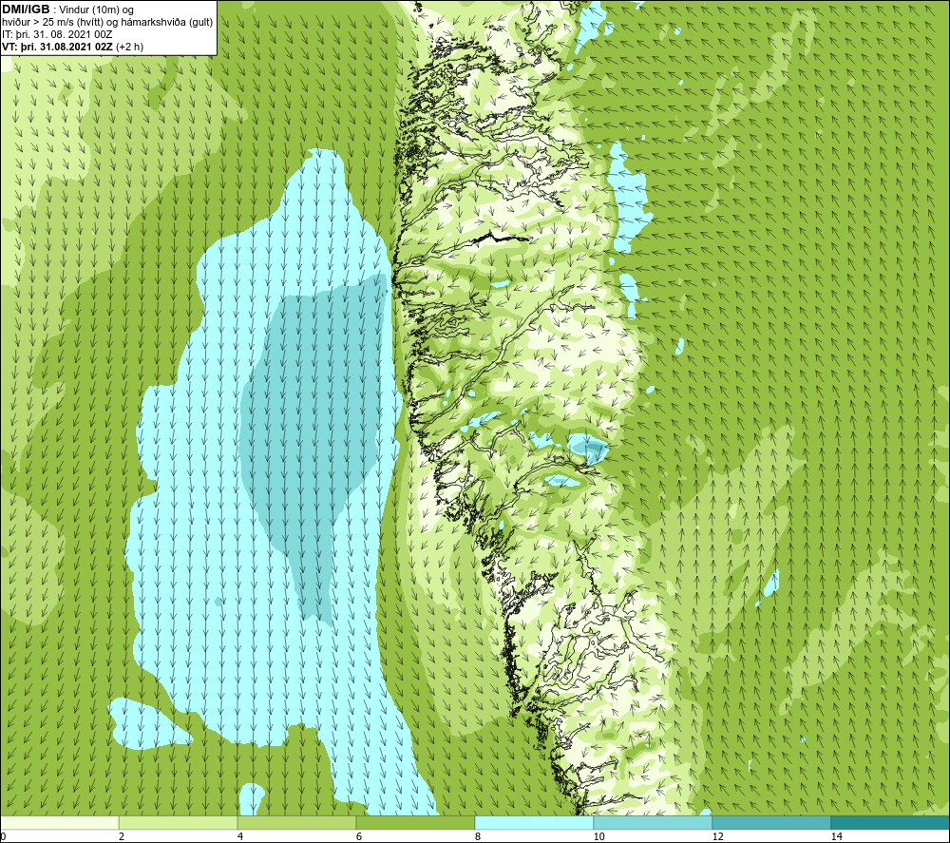Click the "Vindur (10m) og" title text
The height and width of the screenshot is (843, 950).
coord(96,10)
